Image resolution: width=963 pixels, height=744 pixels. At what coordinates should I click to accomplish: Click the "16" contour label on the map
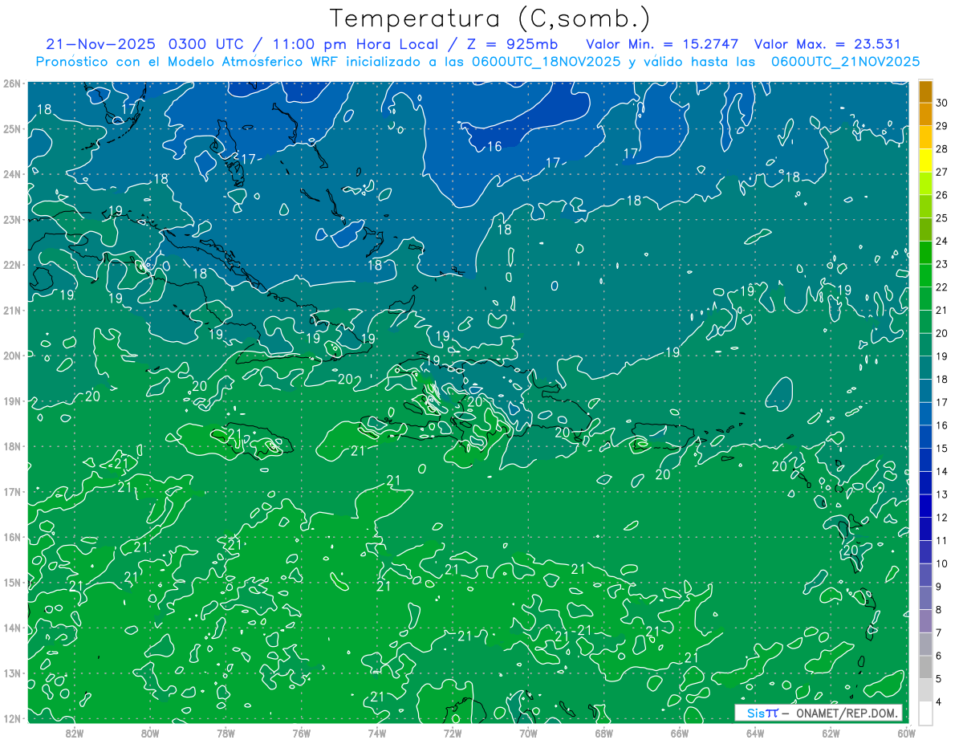[494, 146]
